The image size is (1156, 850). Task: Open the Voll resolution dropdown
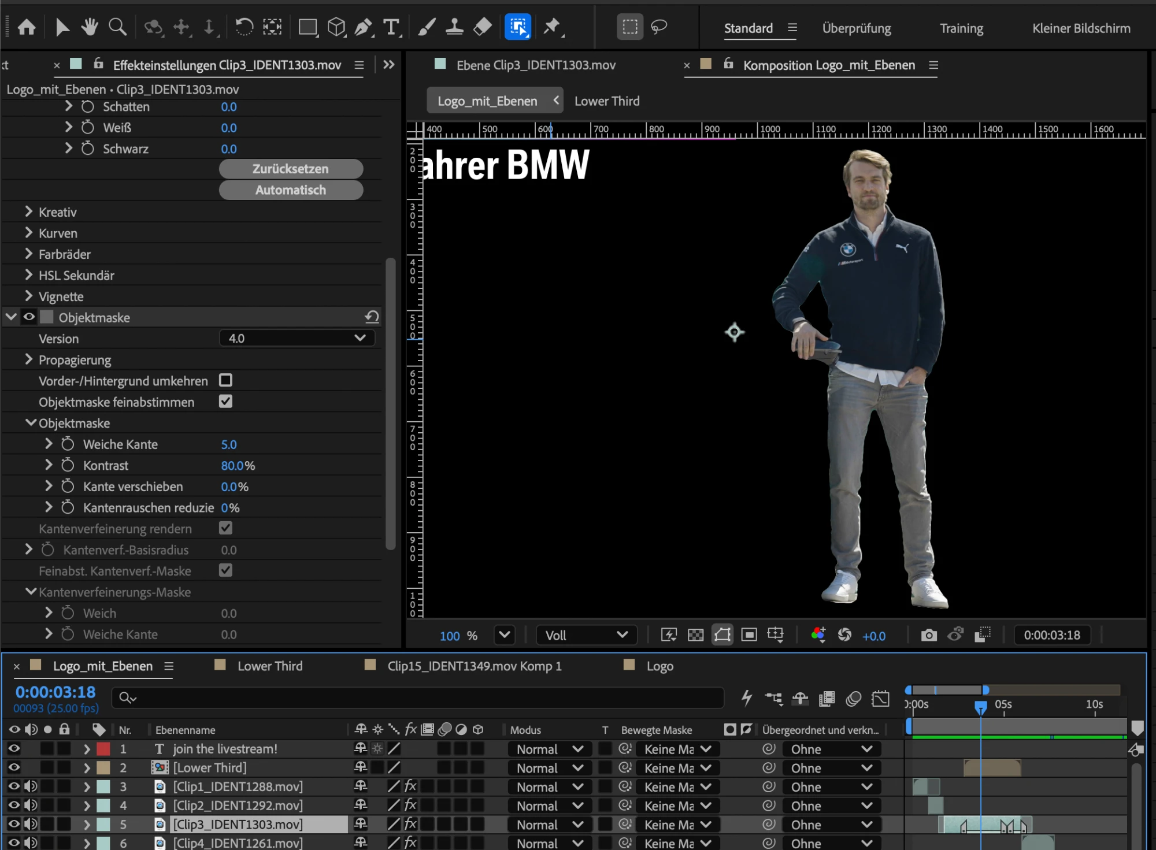(x=586, y=636)
